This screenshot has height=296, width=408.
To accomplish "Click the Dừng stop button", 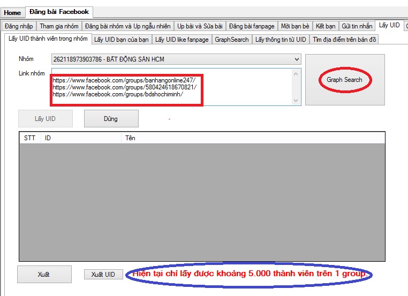I will click(x=111, y=119).
